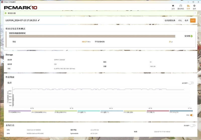The image size is (201, 140).
Task: Maximize the PCMark 10 window
Action: [x=193, y=2]
